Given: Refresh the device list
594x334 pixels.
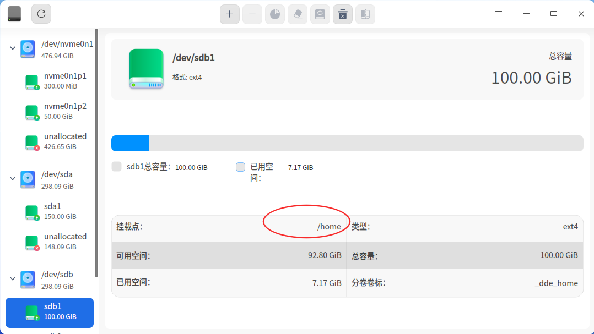Looking at the screenshot, I should pyautogui.click(x=41, y=14).
